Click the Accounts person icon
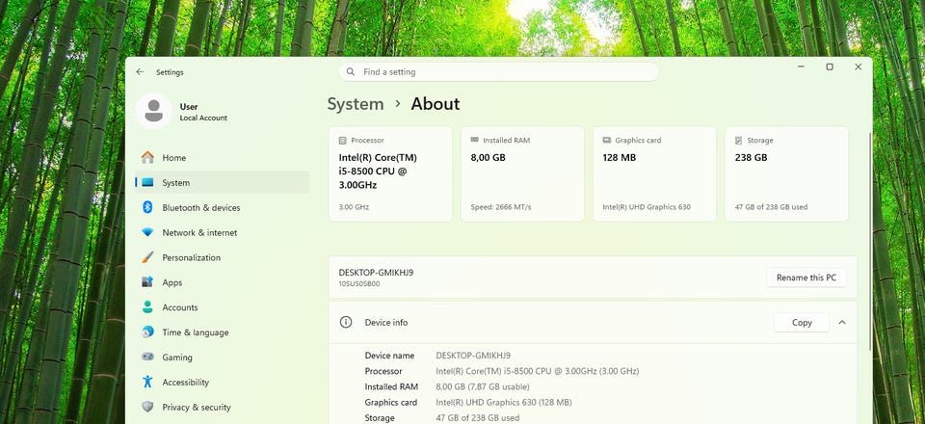Viewport: 925px width, 424px height. [147, 307]
